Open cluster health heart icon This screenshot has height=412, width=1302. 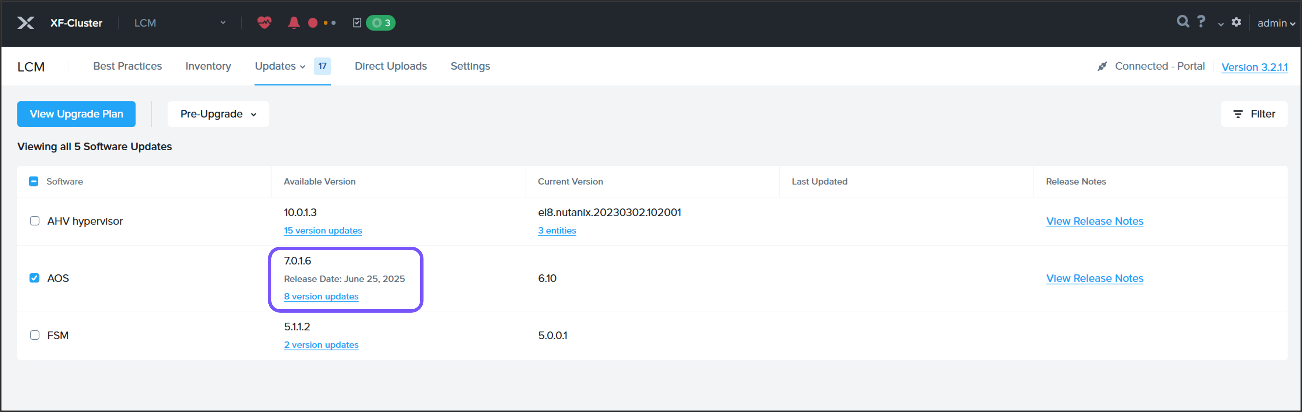[264, 23]
